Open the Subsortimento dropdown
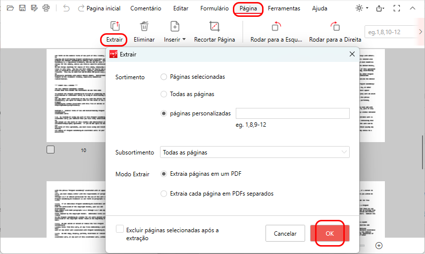The height and width of the screenshot is (254, 425). pos(255,152)
